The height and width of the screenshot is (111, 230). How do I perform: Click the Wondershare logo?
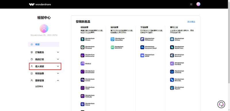tap(40, 4)
